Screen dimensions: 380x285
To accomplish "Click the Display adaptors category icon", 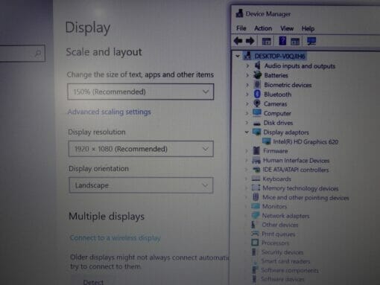I will click(256, 132).
